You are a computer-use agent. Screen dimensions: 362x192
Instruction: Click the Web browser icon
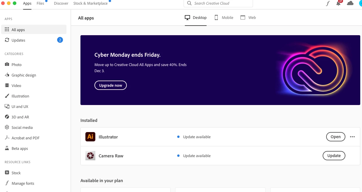243,17
